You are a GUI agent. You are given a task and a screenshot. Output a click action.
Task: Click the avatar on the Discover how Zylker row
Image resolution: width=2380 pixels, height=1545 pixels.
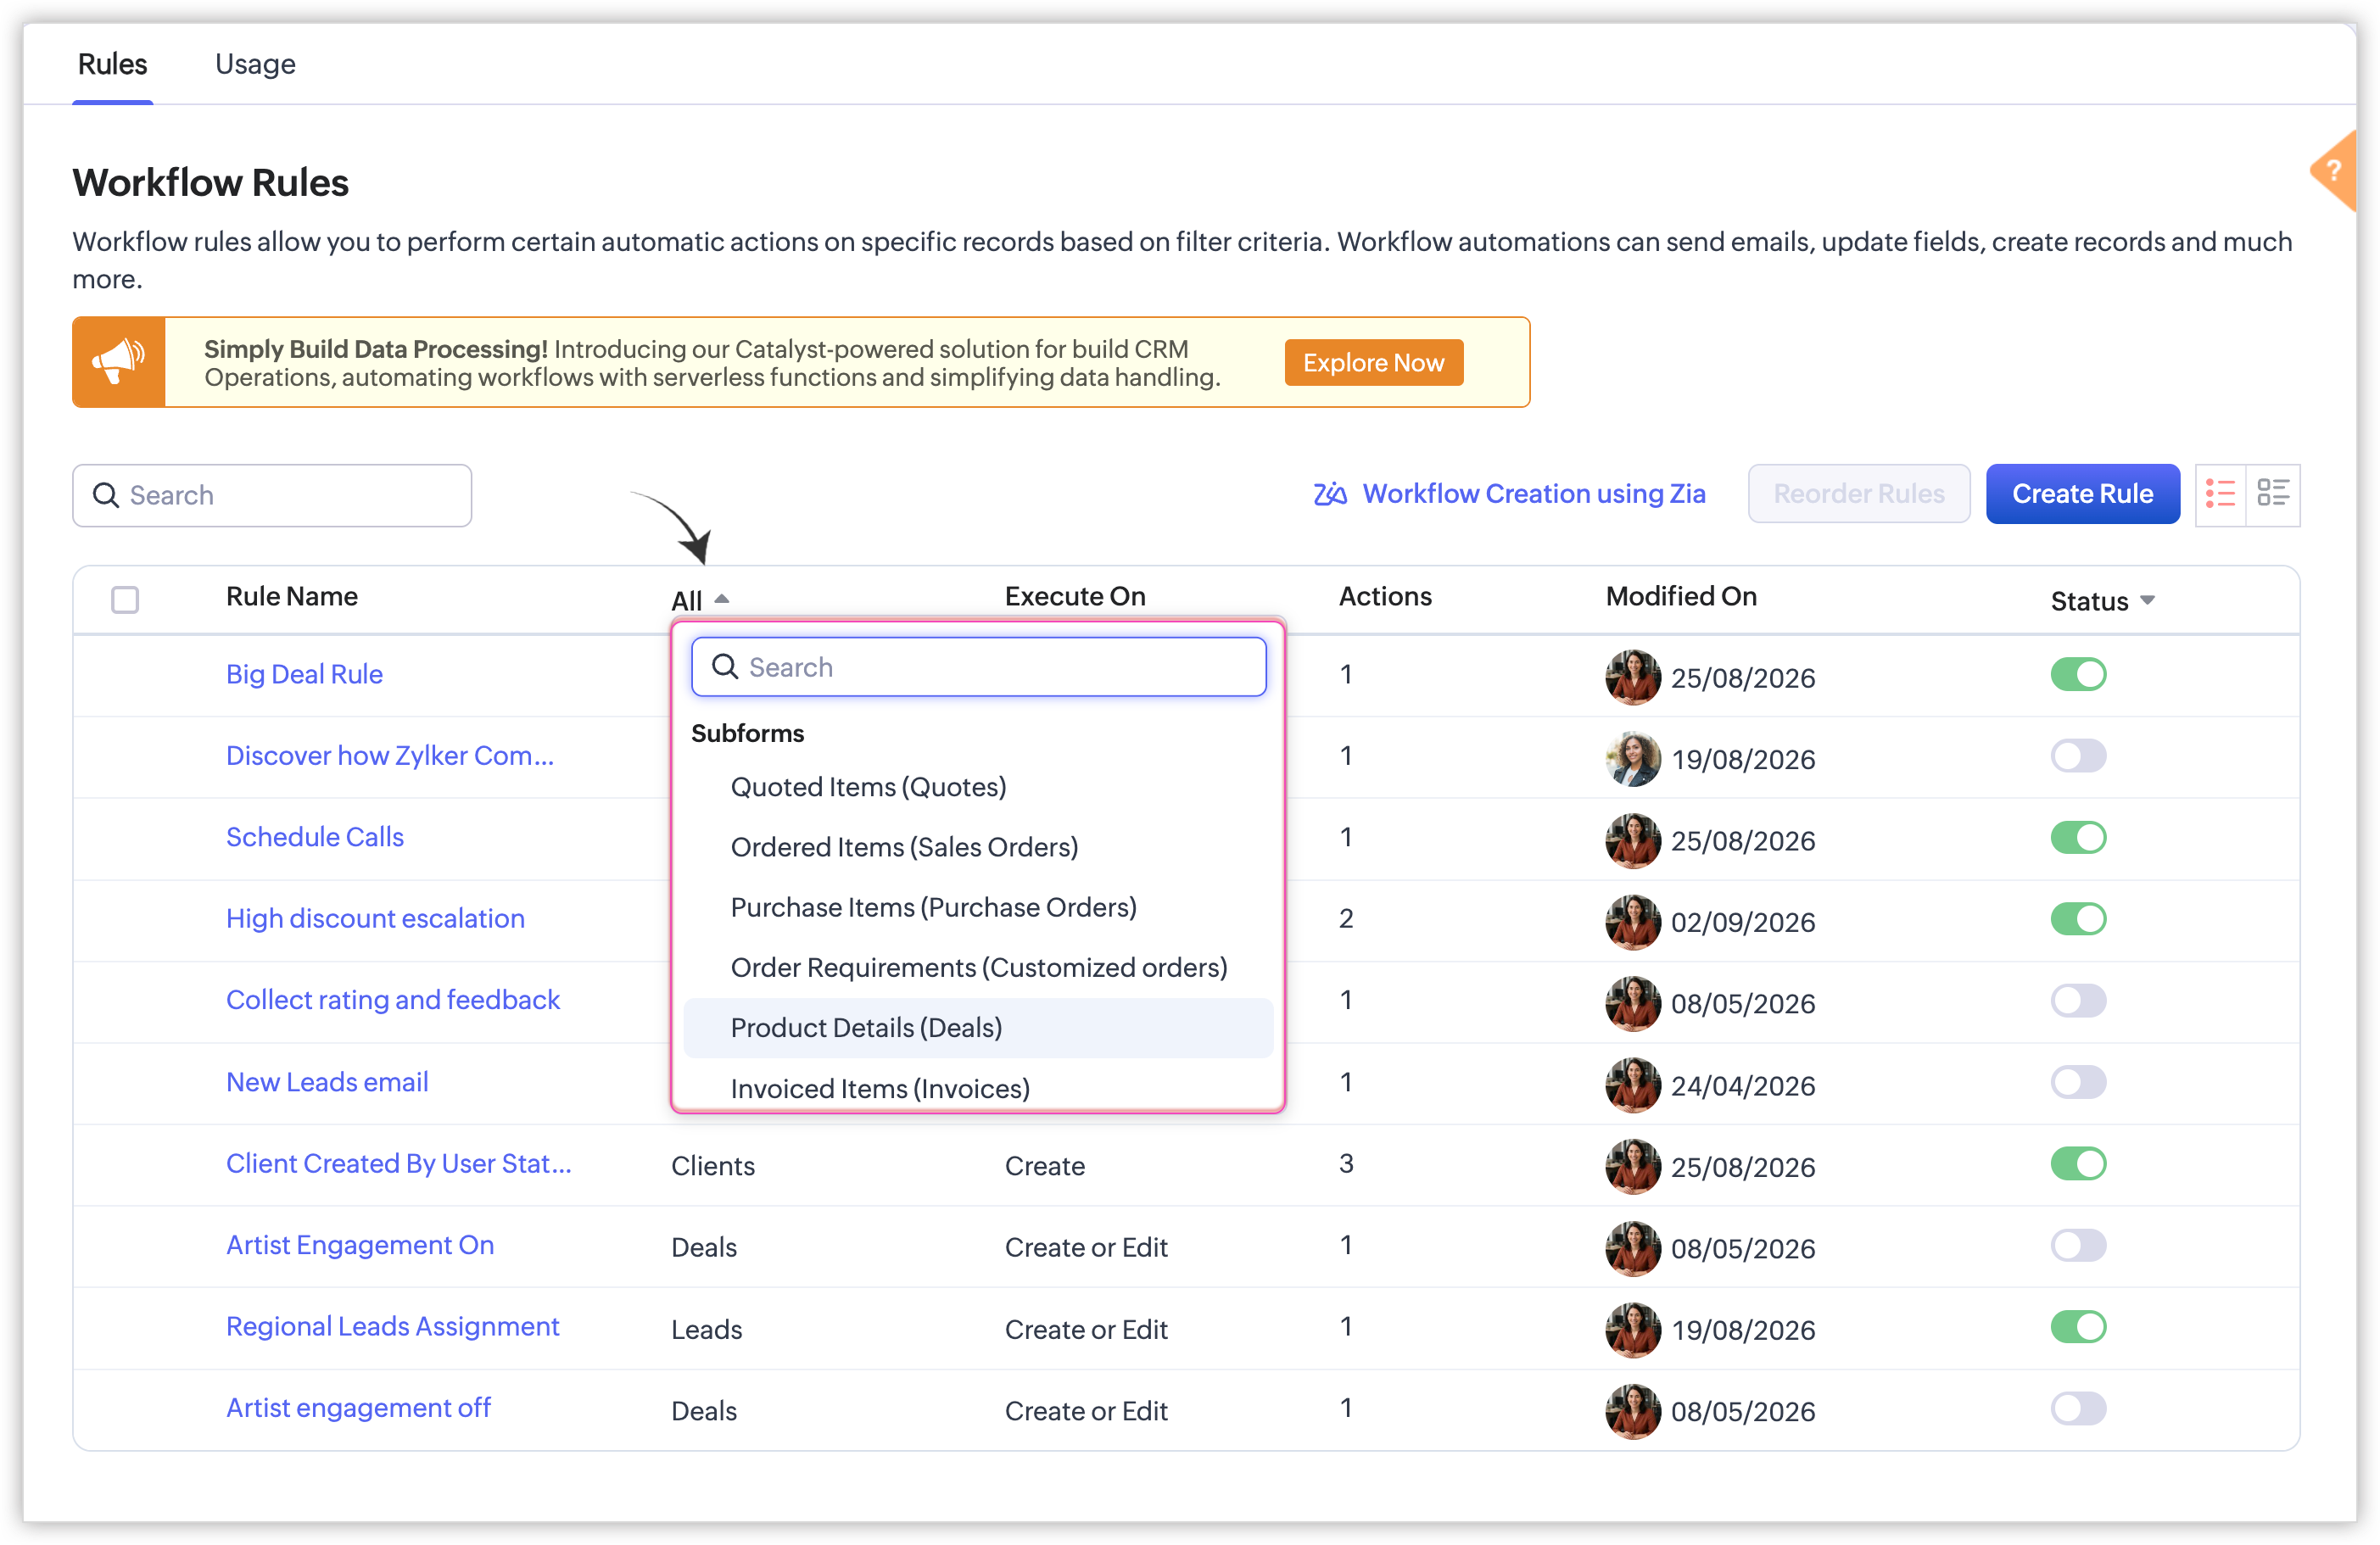1633,759
